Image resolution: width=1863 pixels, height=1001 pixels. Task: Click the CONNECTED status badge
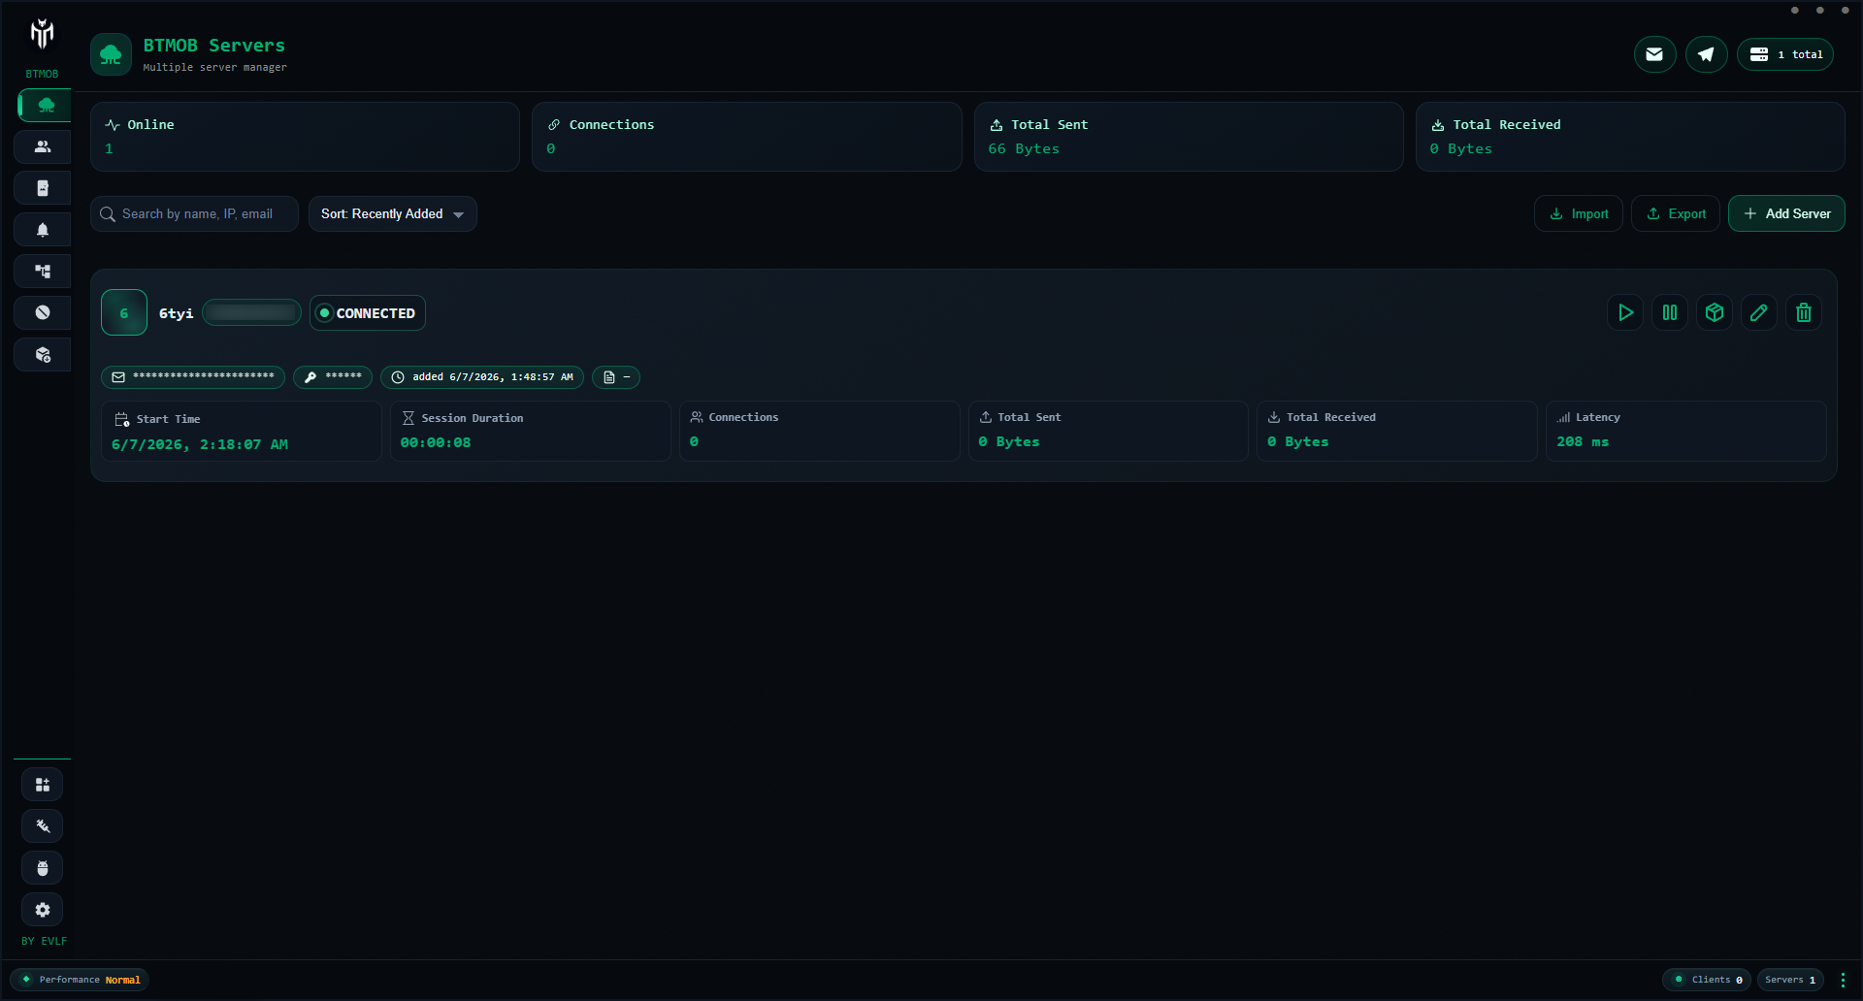pyautogui.click(x=368, y=312)
